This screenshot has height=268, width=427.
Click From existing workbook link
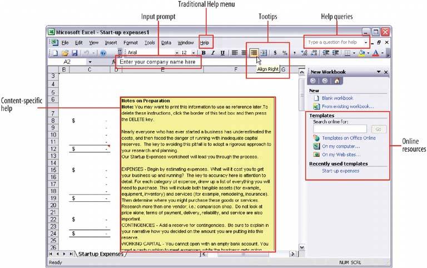click(347, 107)
